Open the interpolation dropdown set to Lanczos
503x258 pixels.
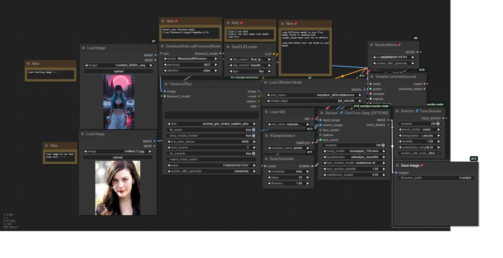[x=419, y=136]
